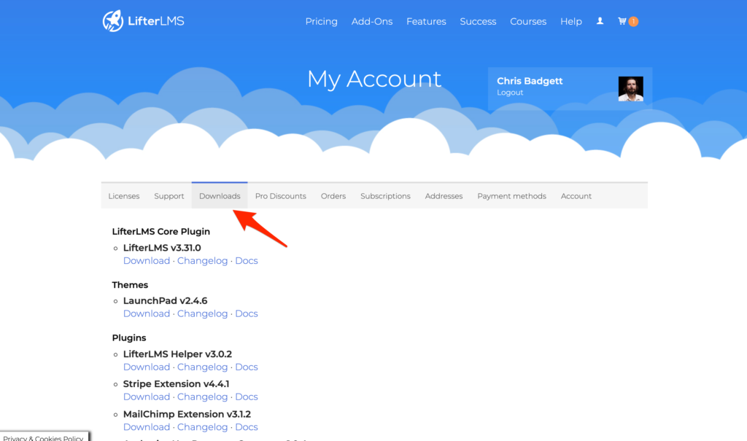Open the Addresses tab
The image size is (747, 441).
coord(444,196)
